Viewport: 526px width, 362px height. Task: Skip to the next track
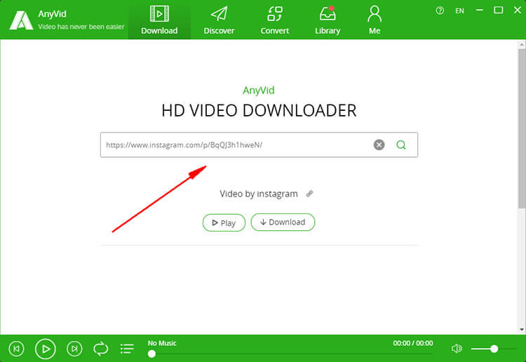click(x=74, y=349)
